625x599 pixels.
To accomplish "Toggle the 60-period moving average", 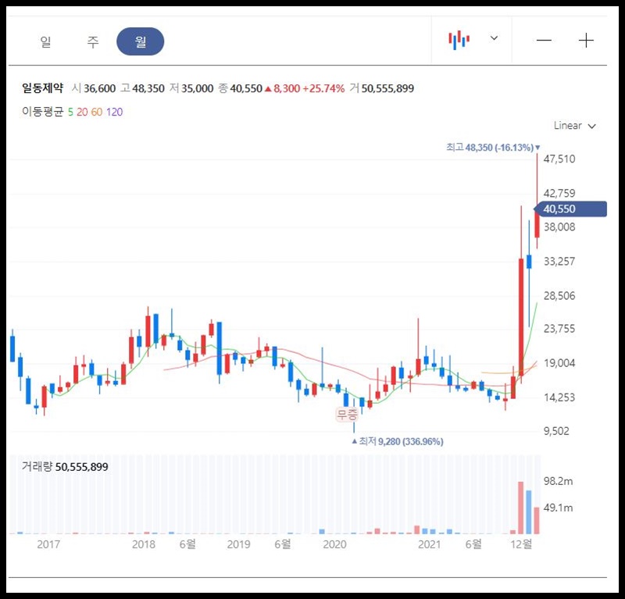I will point(97,112).
